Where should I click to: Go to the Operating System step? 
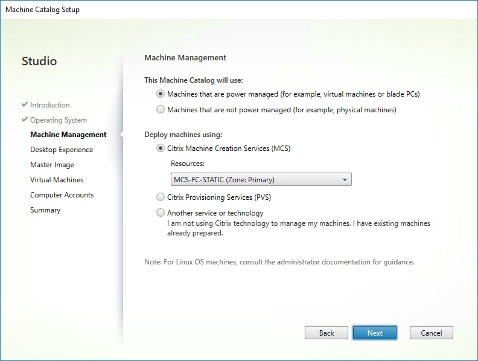click(59, 120)
